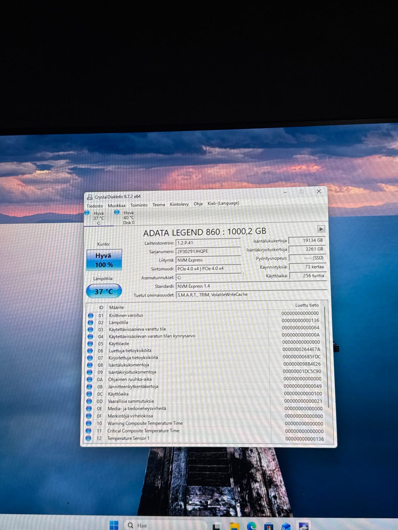Open File Explorer from the taskbar
398x530 pixels.
point(235,526)
